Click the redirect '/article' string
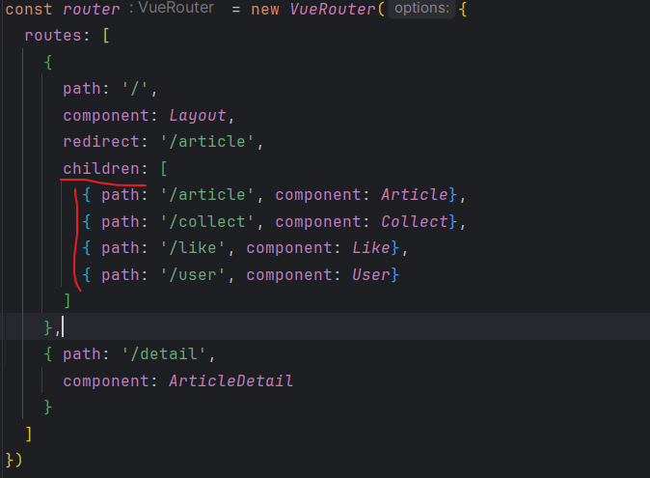 [207, 142]
